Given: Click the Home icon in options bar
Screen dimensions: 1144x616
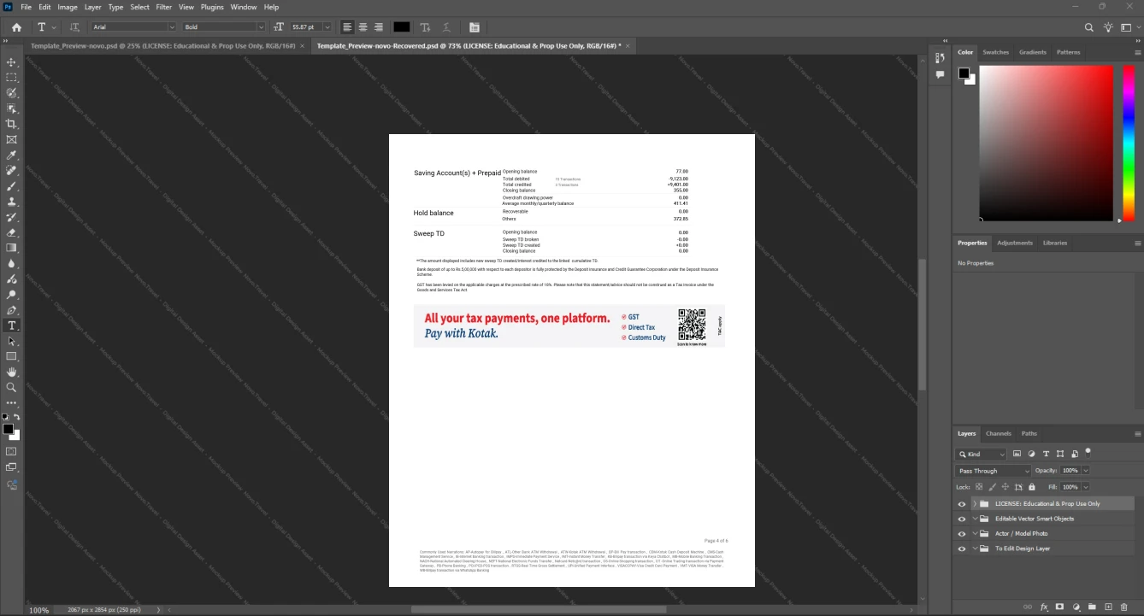Looking at the screenshot, I should [16, 27].
